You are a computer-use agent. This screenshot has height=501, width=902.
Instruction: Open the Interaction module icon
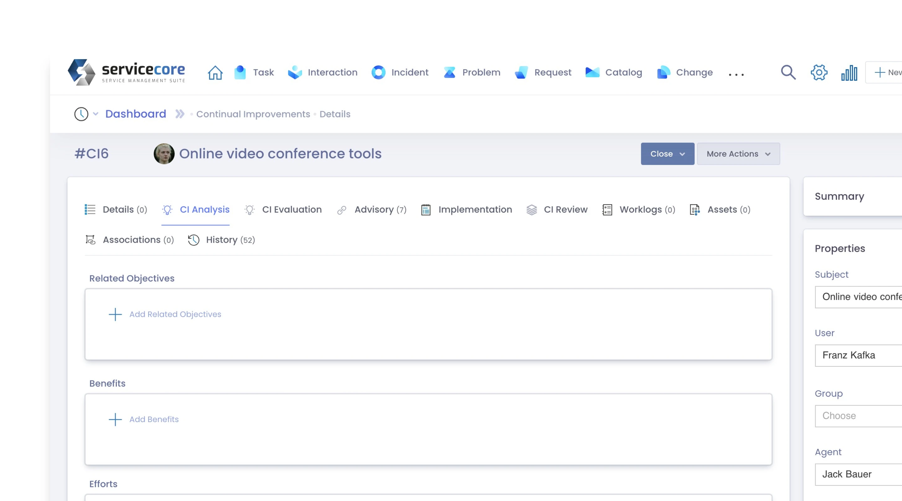tap(295, 72)
